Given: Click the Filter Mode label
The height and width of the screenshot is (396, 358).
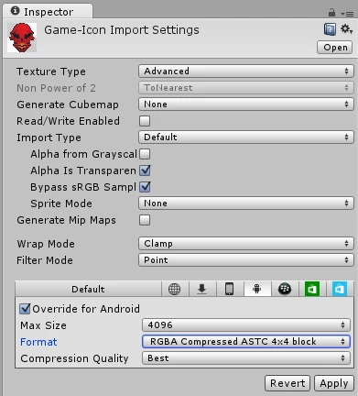Looking at the screenshot, I should click(x=45, y=260).
